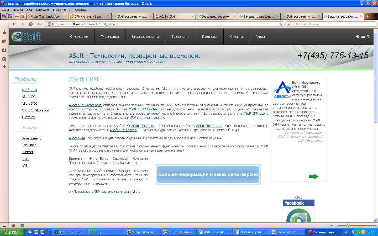Open the ASoft DOC product link

coord(29,104)
